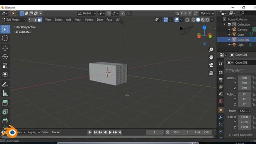Viewport: 256px width, 144px height.
Task: Play animation forward
Action: 110,132
